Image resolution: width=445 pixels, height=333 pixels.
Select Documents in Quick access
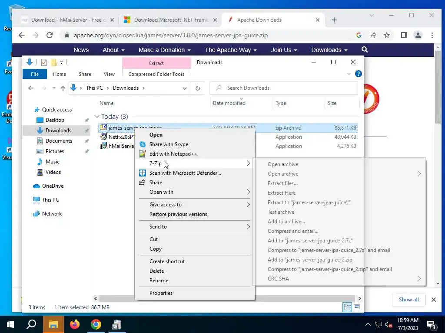59,141
